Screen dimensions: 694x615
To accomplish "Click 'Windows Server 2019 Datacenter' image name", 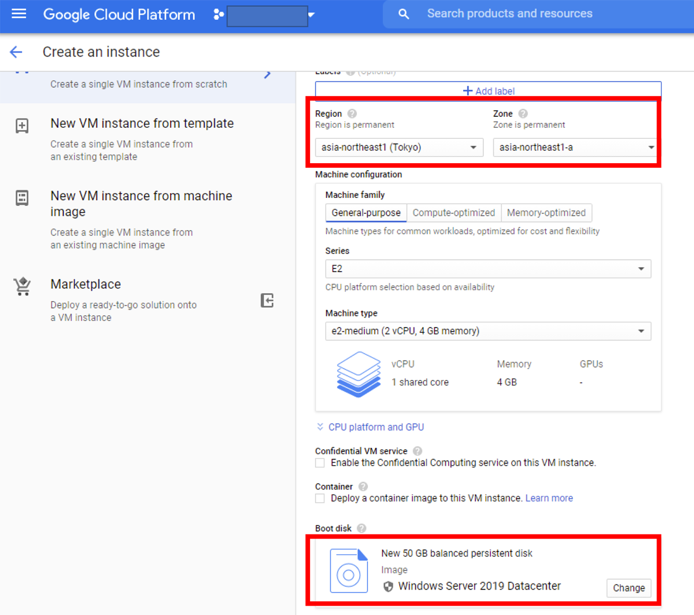I will click(479, 586).
